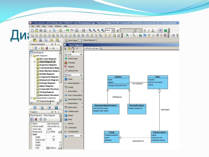Collapse the Grid property group

pos(31,134)
